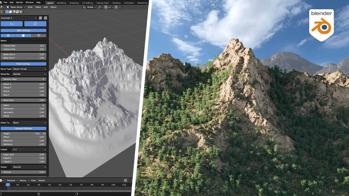349x196 pixels.
Task: Remove landscape preset with minus icon
Action: tap(46, 18)
